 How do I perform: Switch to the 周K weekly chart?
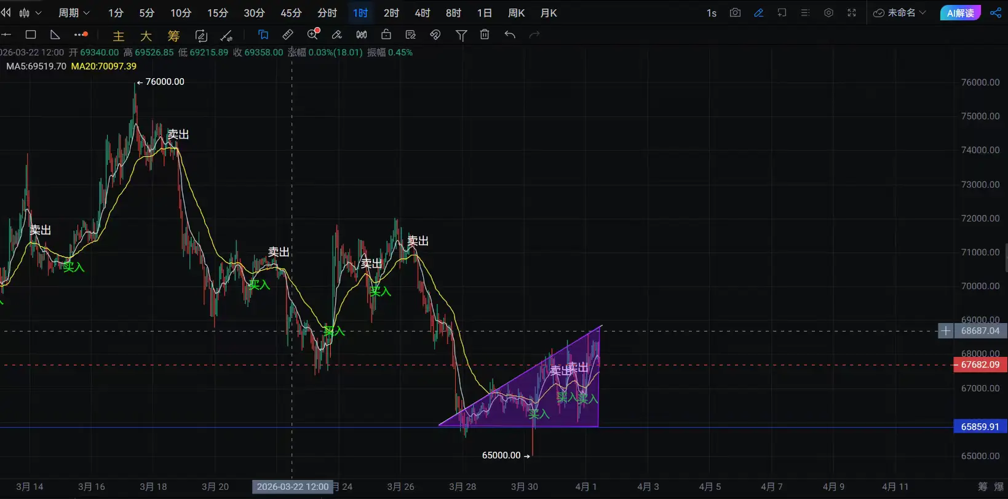point(517,13)
